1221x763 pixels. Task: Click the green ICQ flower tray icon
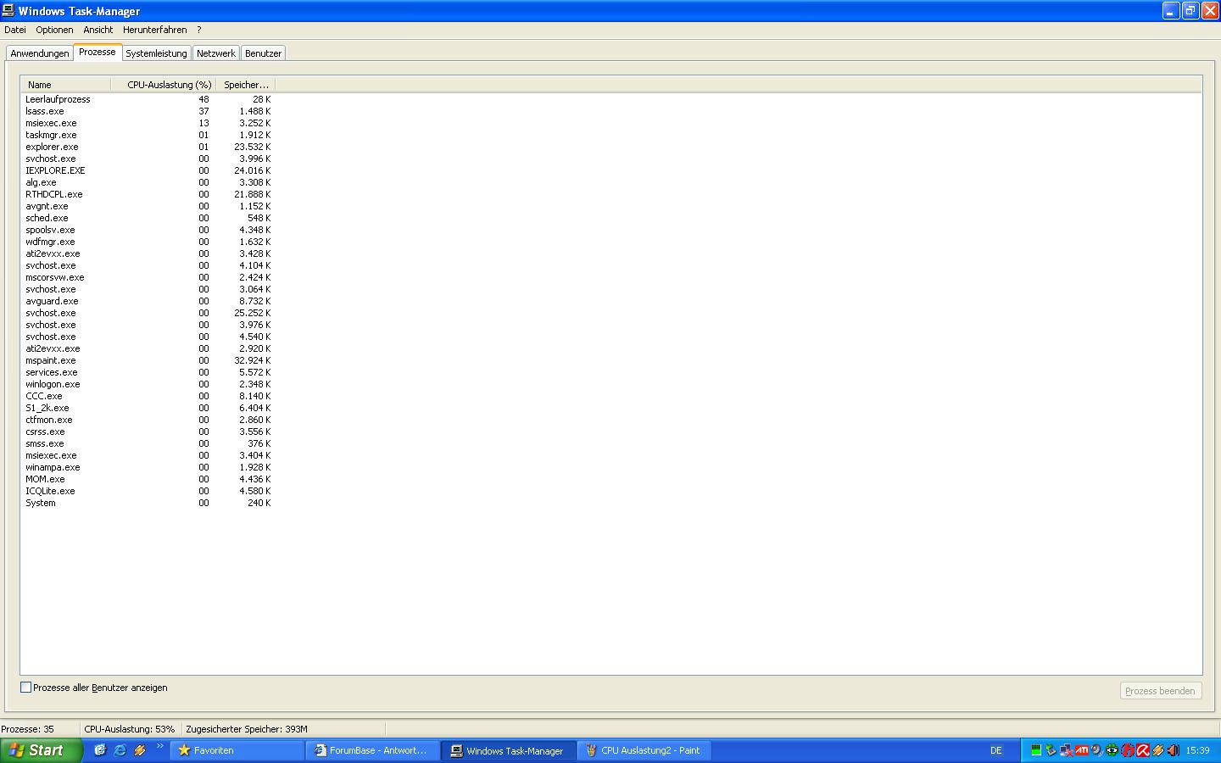tap(1112, 750)
